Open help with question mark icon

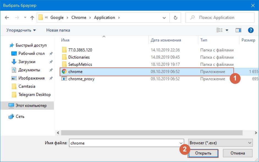coord(250,30)
